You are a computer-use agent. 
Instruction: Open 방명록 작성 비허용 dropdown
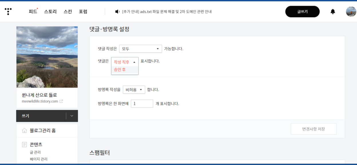click(x=134, y=90)
